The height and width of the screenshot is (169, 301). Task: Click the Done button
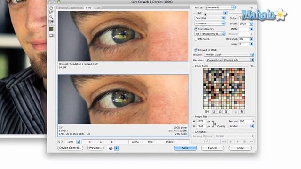pyautogui.click(x=240, y=148)
